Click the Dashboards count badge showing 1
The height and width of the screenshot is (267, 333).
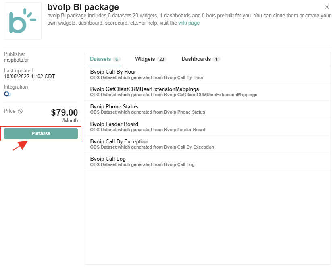(216, 59)
